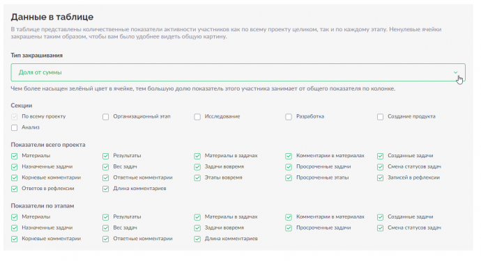Click the Задачи вовремя label in project indicators

click(224, 166)
